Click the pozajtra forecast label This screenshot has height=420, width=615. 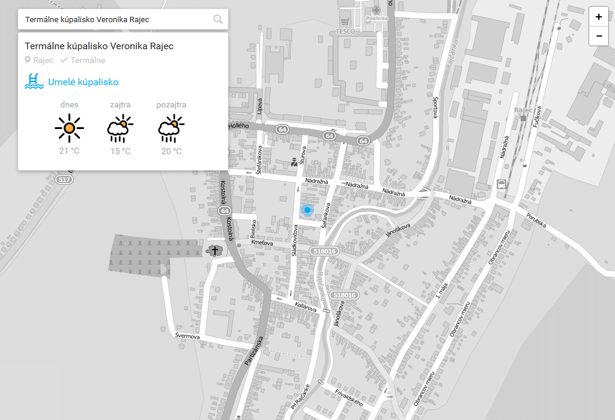point(171,104)
